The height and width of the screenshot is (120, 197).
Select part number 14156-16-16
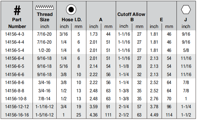(17, 115)
